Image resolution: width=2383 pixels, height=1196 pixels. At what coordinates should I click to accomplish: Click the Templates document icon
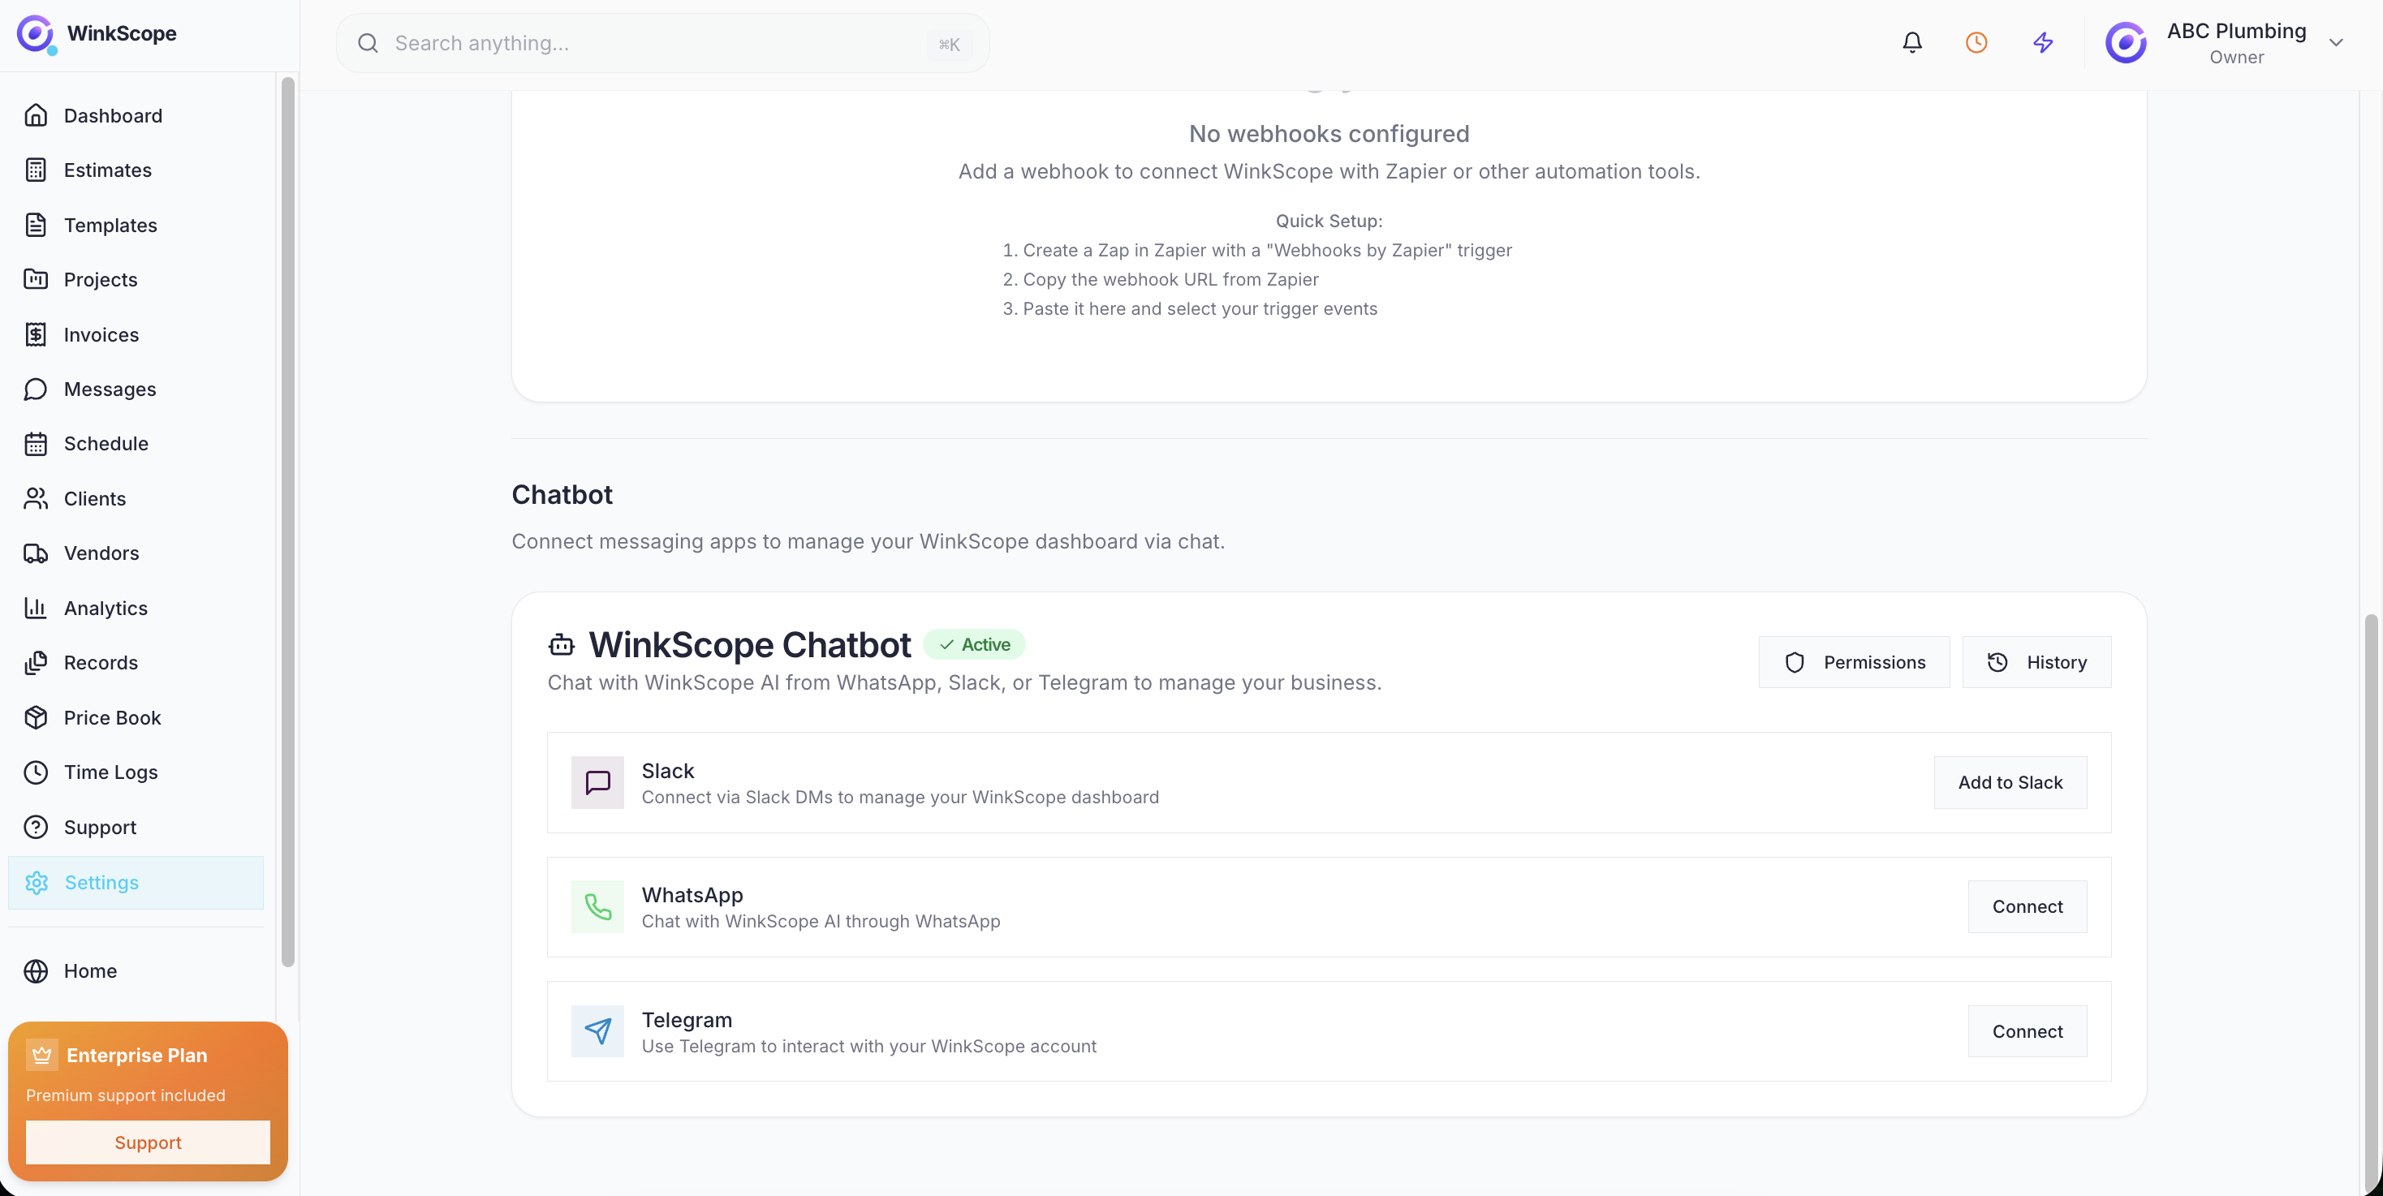point(36,225)
